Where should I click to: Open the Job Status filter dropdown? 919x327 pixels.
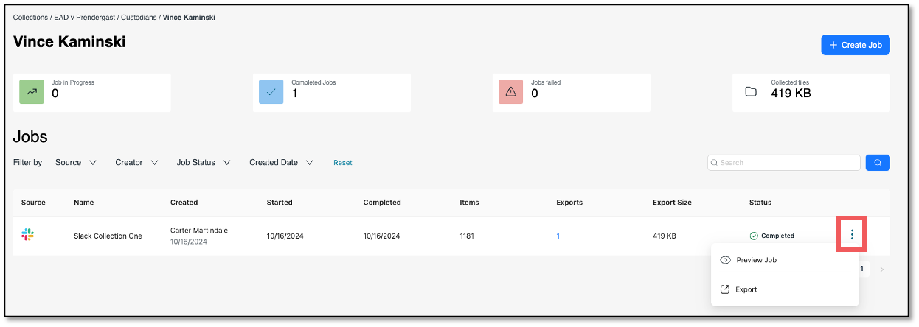[x=204, y=162]
